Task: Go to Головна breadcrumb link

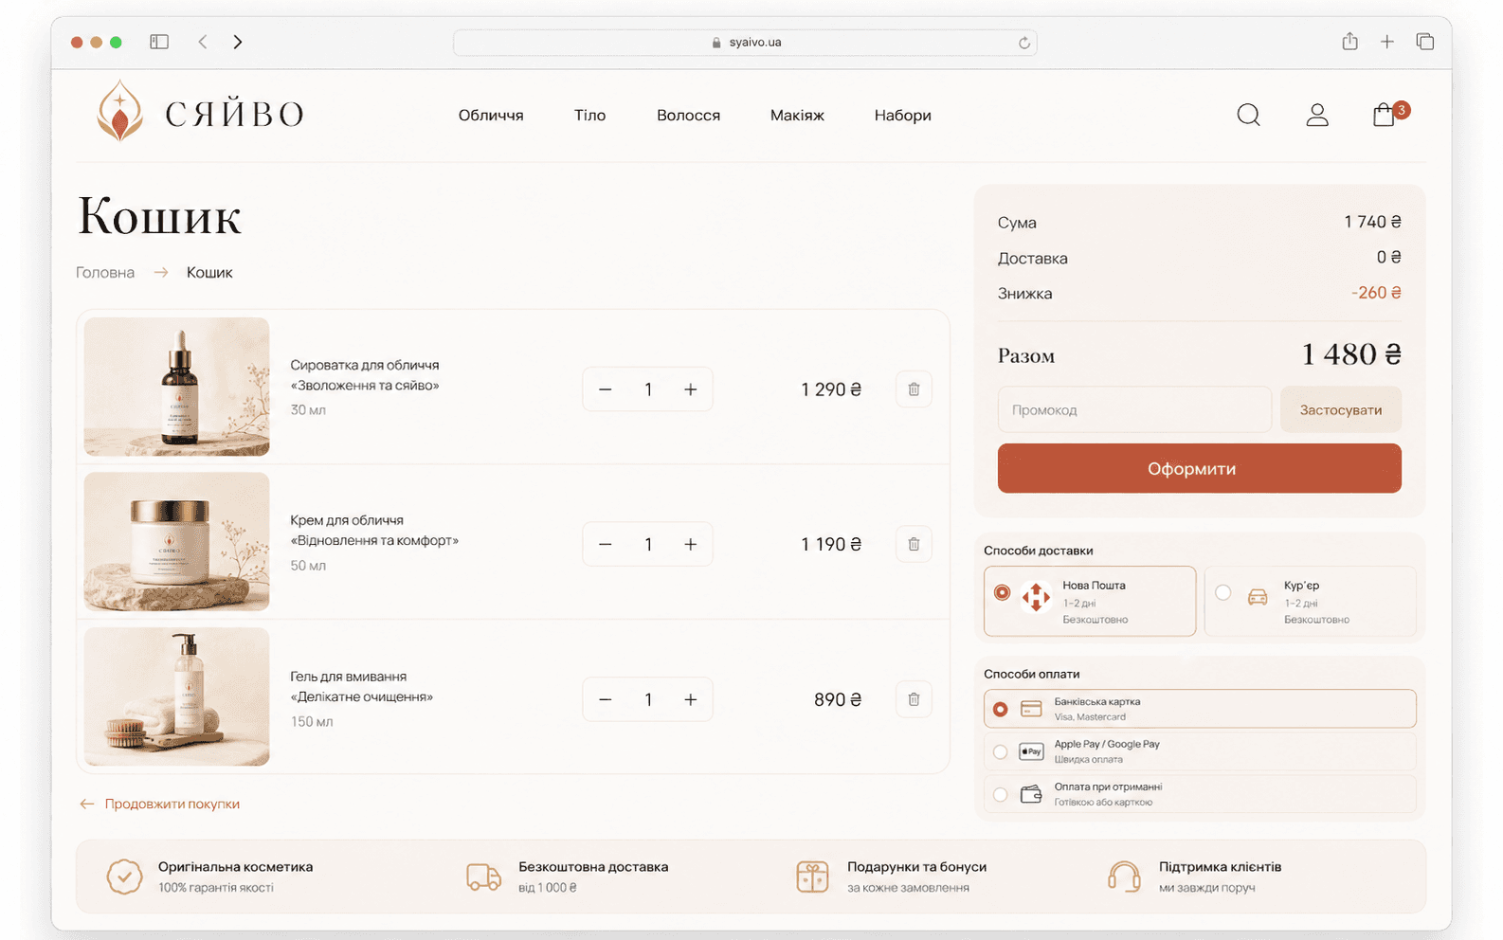Action: pos(105,273)
